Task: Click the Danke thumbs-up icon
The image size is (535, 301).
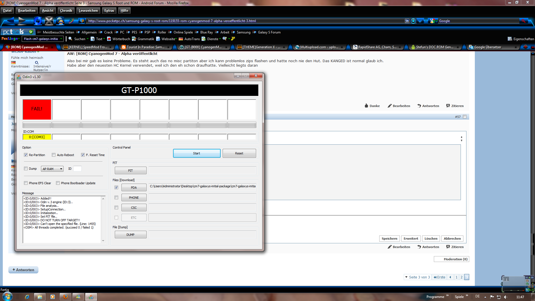Action: click(x=366, y=106)
